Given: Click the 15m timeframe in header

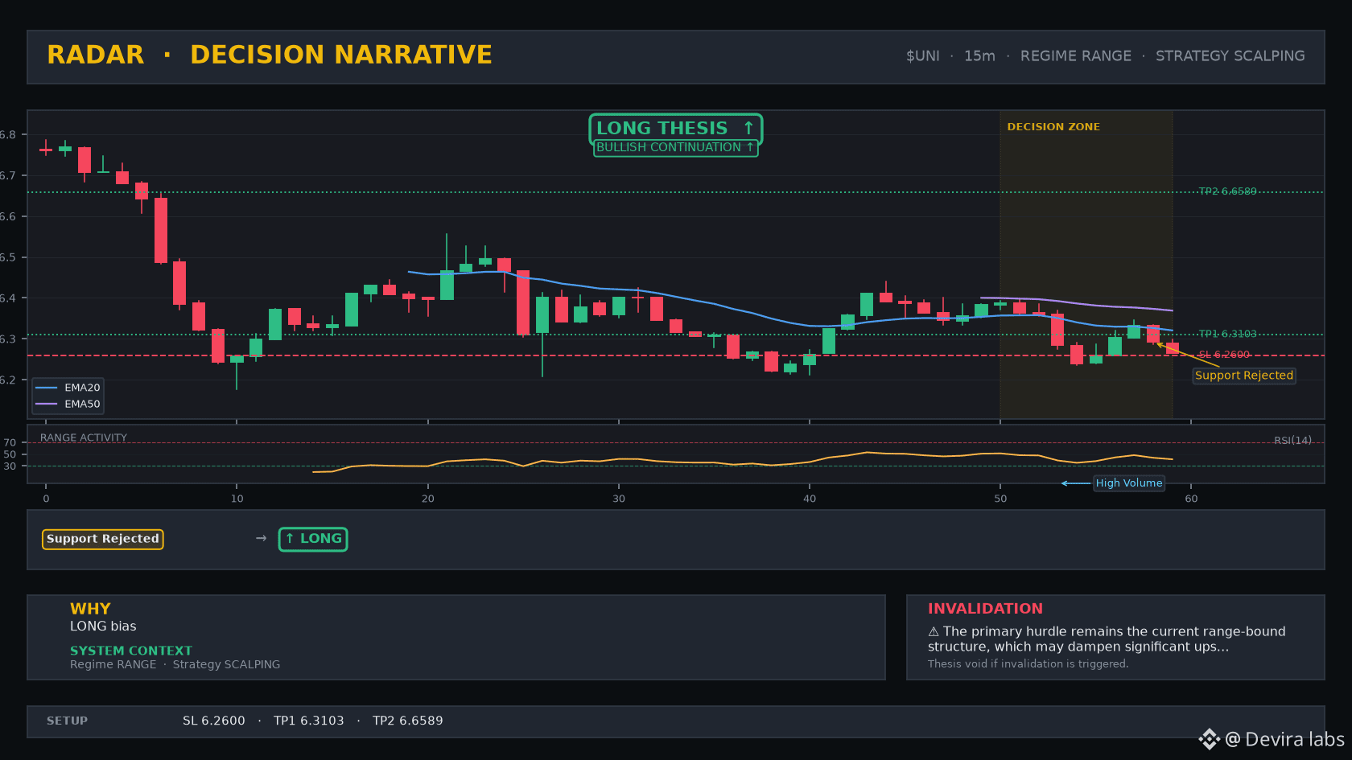Looking at the screenshot, I should 979,56.
